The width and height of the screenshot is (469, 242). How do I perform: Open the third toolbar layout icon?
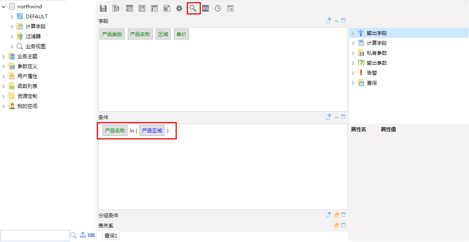click(x=129, y=8)
